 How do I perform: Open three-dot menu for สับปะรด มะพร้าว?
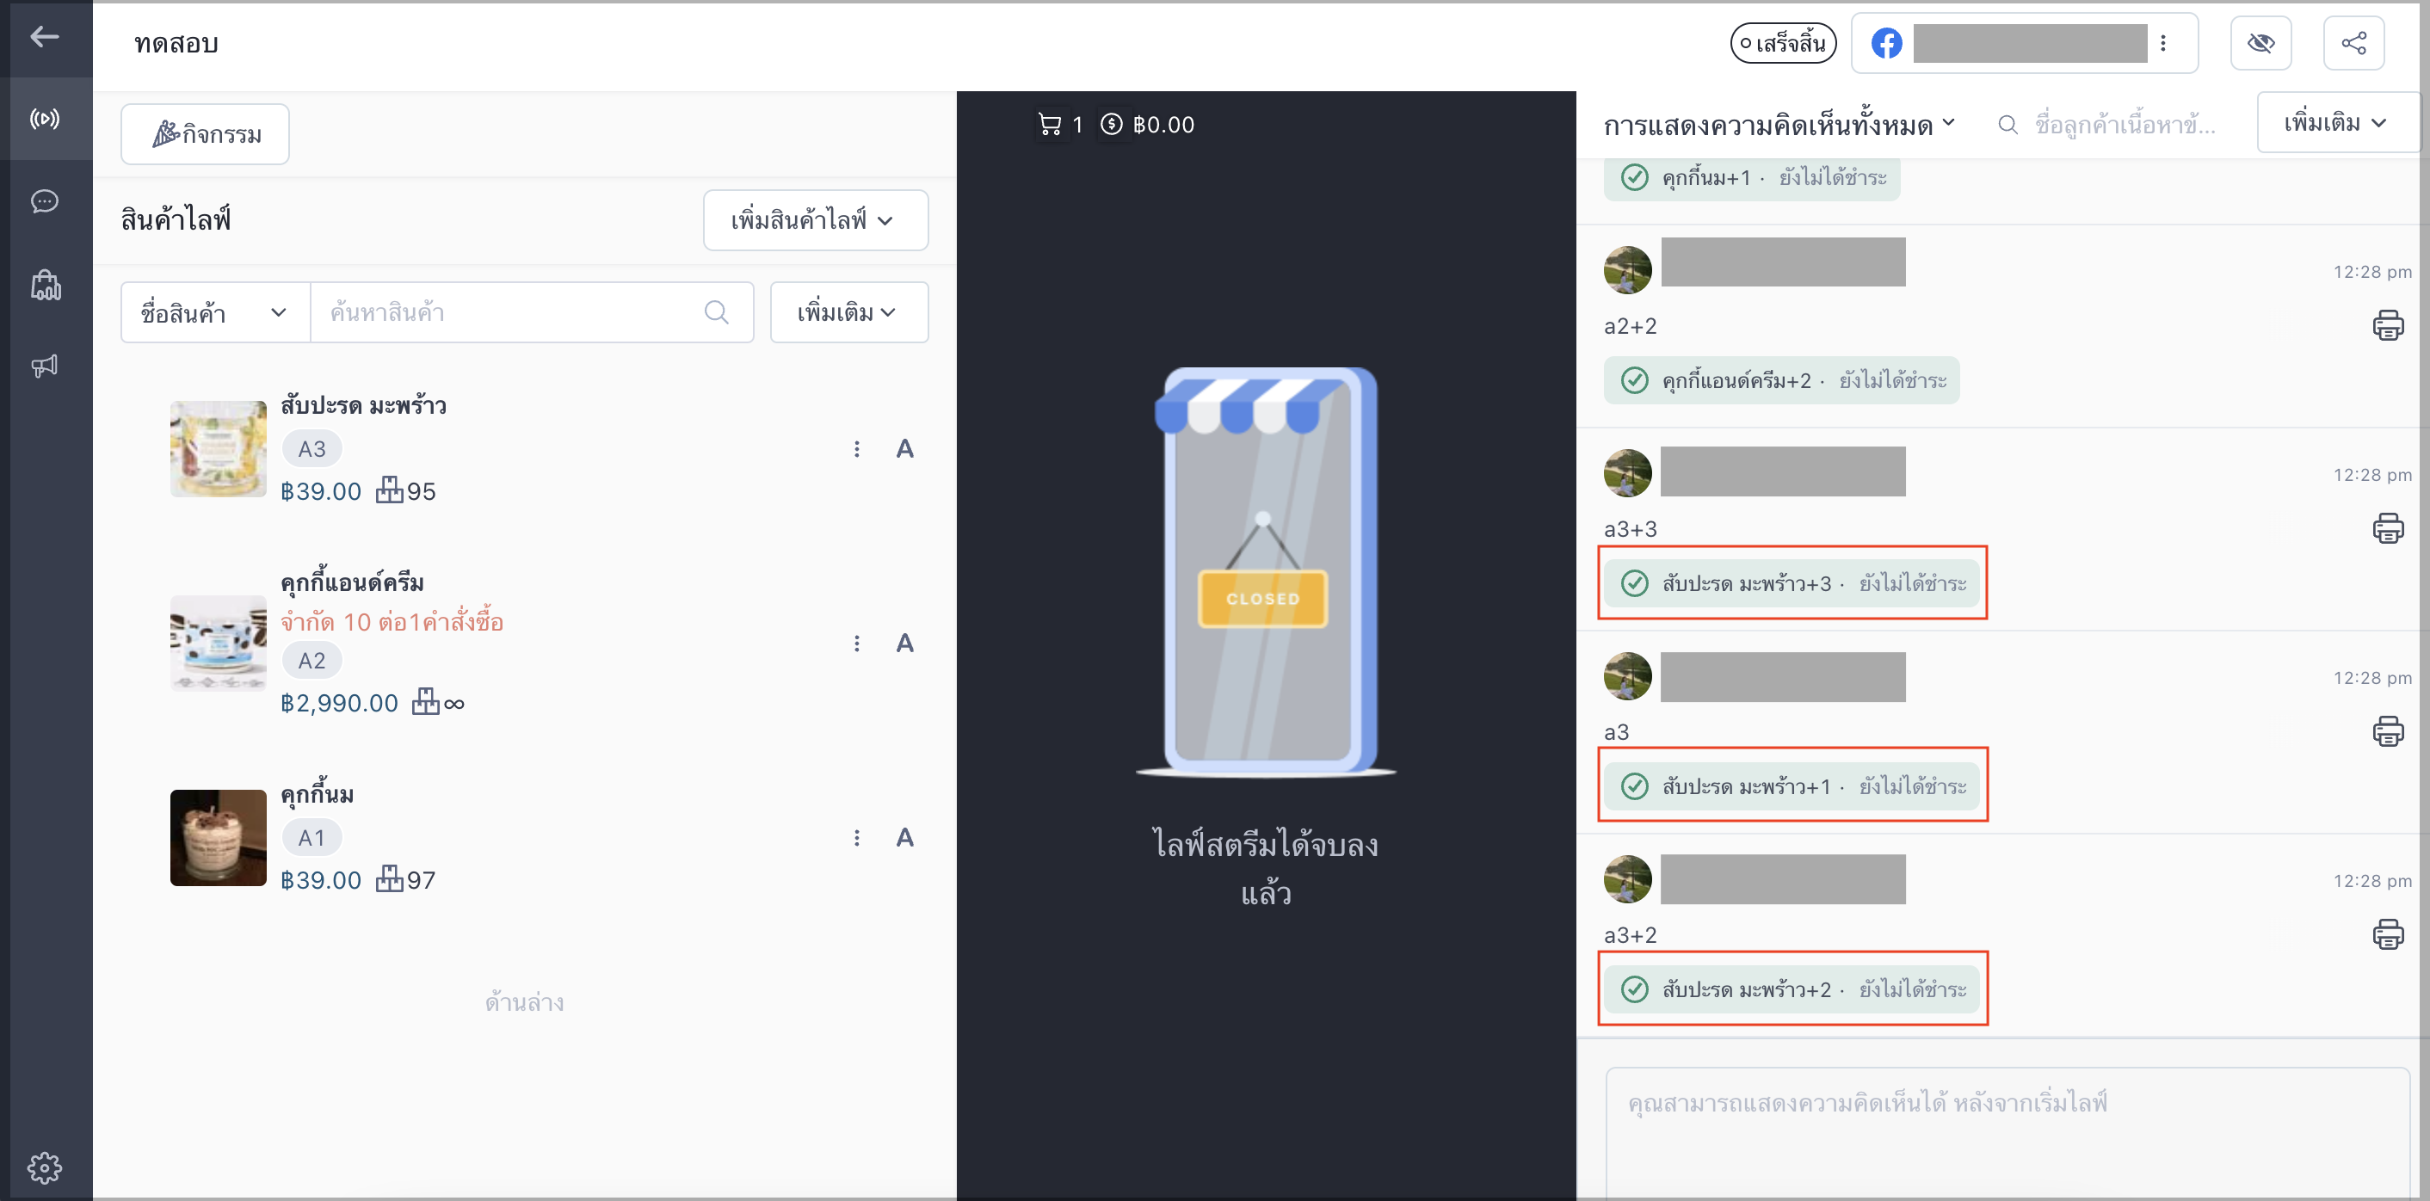[x=856, y=449]
